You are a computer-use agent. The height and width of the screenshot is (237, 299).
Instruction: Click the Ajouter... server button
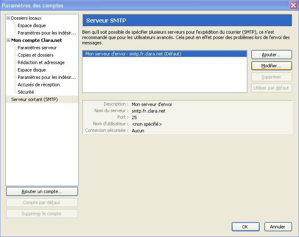[x=271, y=55]
